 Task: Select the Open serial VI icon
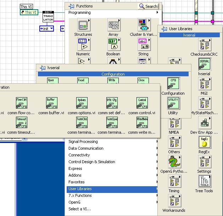pyautogui.click(x=53, y=81)
